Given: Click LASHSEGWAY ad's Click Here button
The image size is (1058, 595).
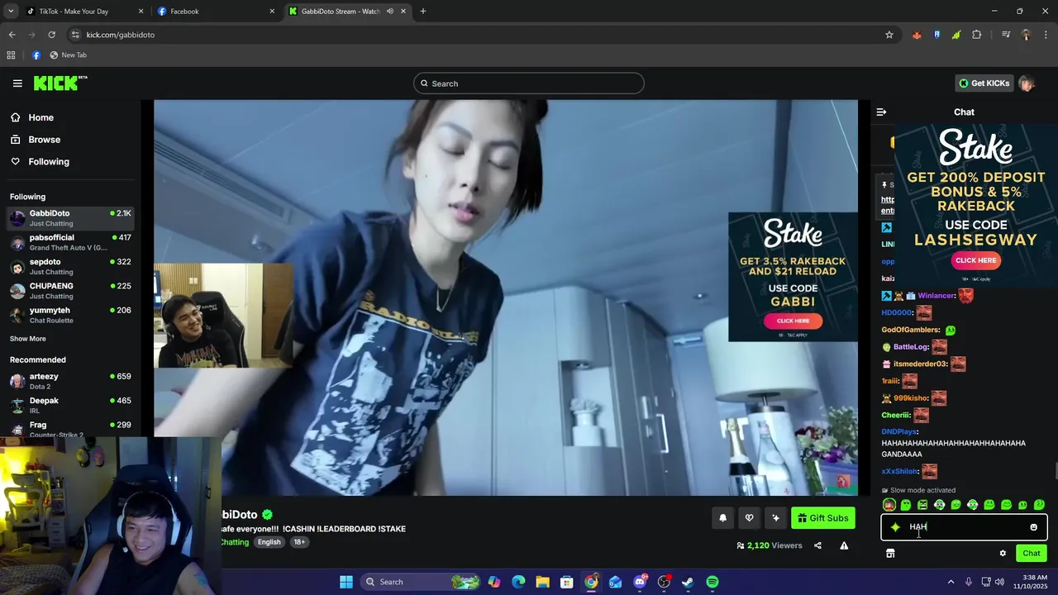Looking at the screenshot, I should 976,260.
